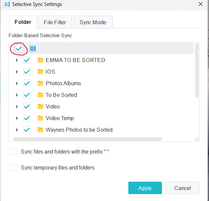Screen dimensions: 209x201
Task: Enable syncing files with the "." prefix
Action: pos(14,152)
